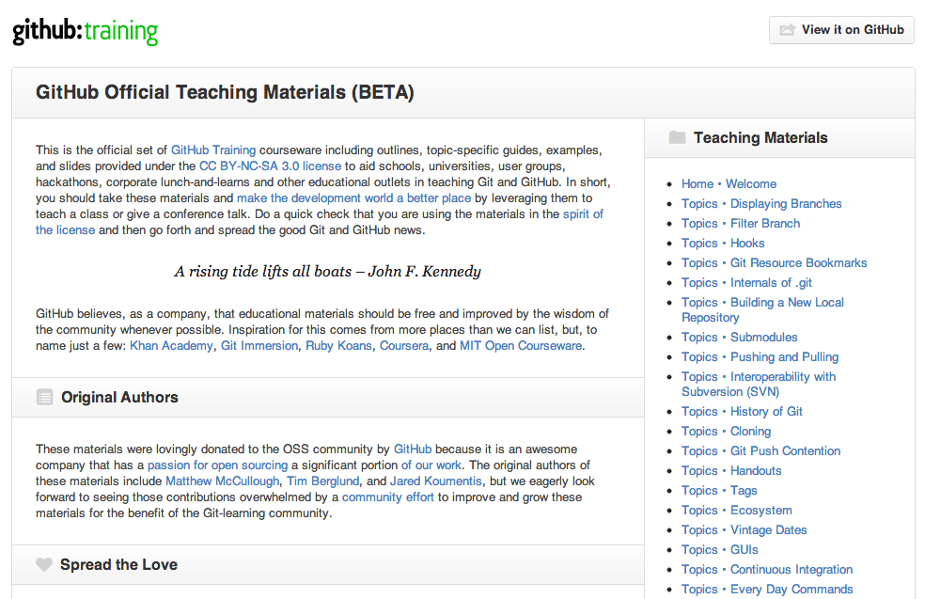The image size is (925, 599).
Task: Open Tim Berglund's author link
Action: coord(323,481)
